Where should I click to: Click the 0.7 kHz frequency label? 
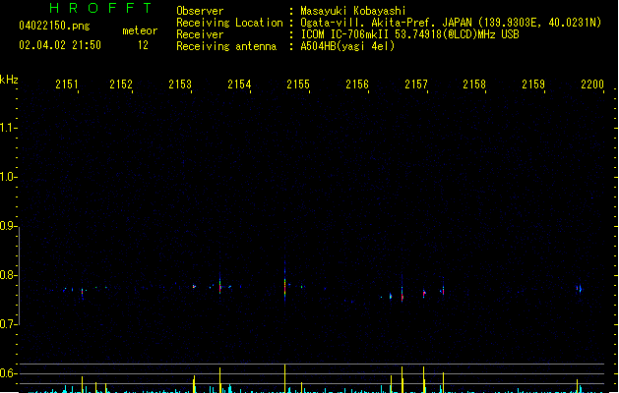tap(7, 324)
